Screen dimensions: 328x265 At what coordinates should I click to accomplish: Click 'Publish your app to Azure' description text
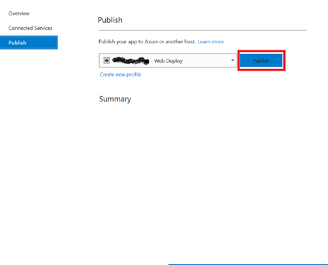point(147,42)
